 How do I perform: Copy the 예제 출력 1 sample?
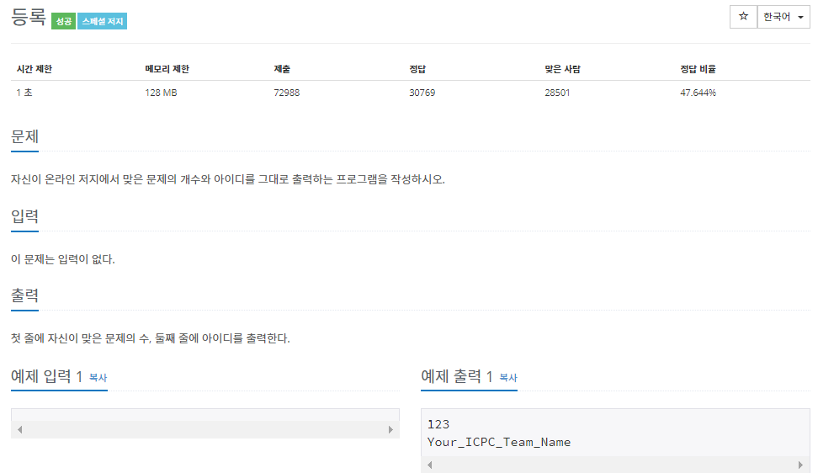pyautogui.click(x=508, y=378)
